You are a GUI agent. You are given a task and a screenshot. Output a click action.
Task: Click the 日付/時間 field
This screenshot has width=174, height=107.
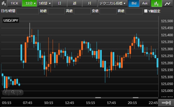click(x=28, y=11)
